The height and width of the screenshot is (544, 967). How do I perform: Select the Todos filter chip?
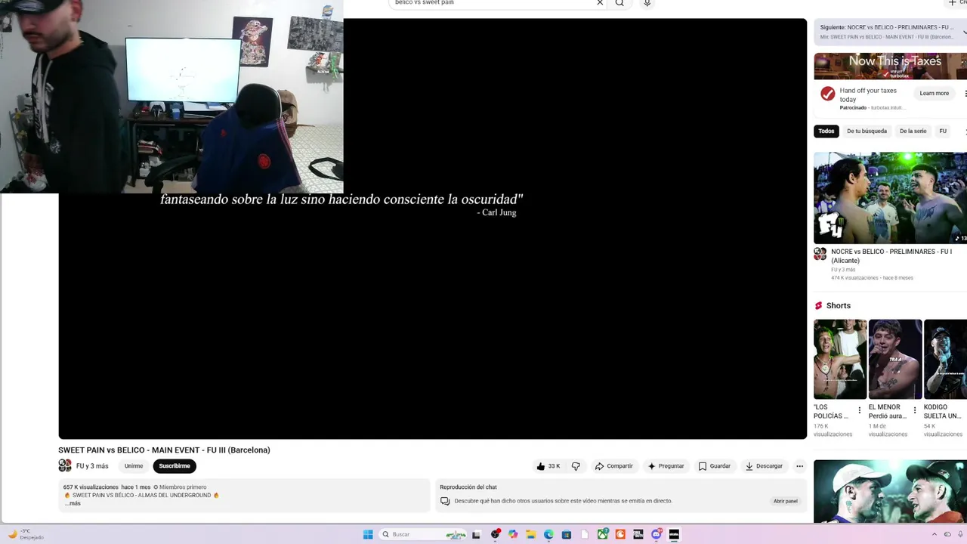826,131
